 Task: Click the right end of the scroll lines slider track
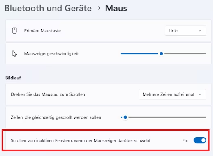[205, 117]
